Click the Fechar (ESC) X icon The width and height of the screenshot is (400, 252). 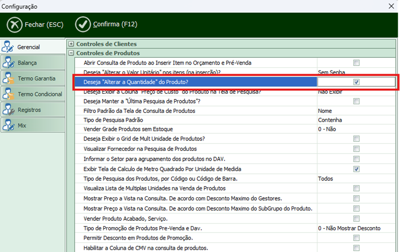[14, 24]
